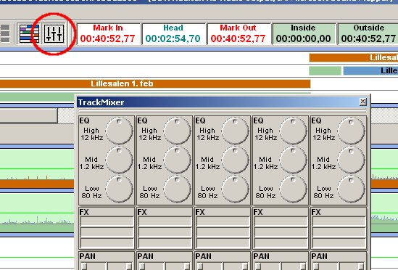This screenshot has height=270, width=398.
Task: Click the Head timecode display
Action: (x=173, y=33)
